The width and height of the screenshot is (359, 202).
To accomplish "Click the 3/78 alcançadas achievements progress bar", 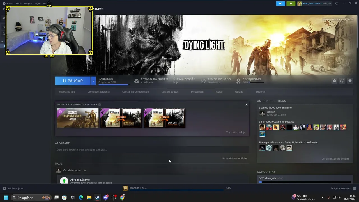I will click(x=305, y=182).
